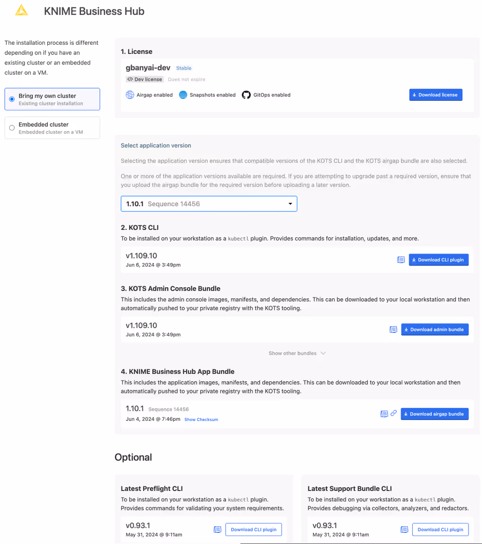Click the KNIME yellow triangle logo
The height and width of the screenshot is (544, 482).
(21, 10)
